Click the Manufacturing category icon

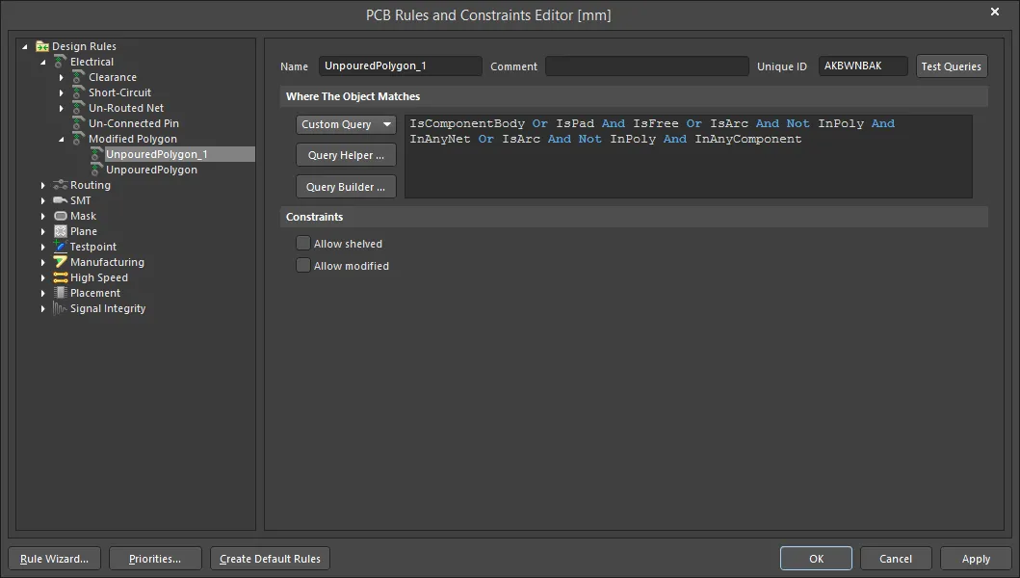tap(61, 262)
